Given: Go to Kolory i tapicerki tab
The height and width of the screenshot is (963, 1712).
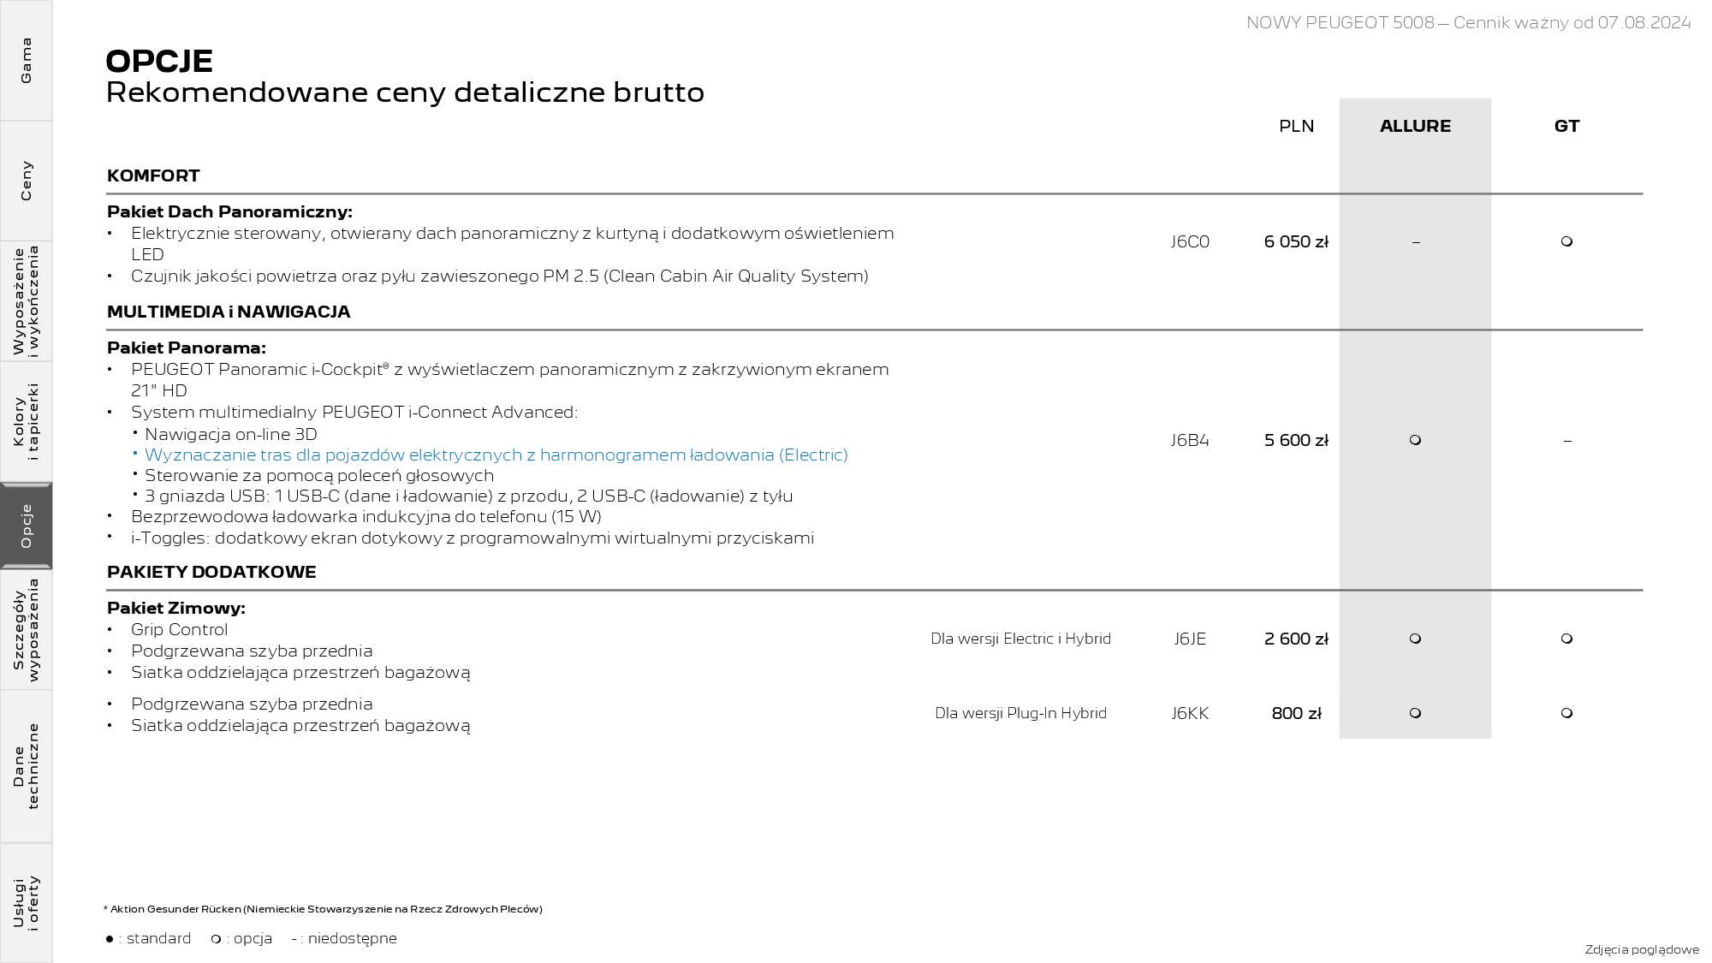Looking at the screenshot, I should pos(26,421).
